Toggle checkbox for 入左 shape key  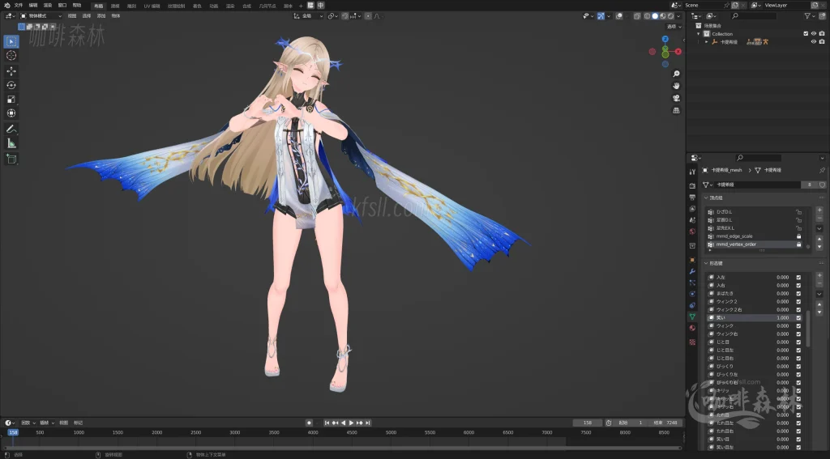[x=798, y=277]
